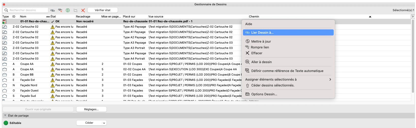Click the 'Vérifier état' button
This screenshot has height=128, width=416.
pos(103,10)
